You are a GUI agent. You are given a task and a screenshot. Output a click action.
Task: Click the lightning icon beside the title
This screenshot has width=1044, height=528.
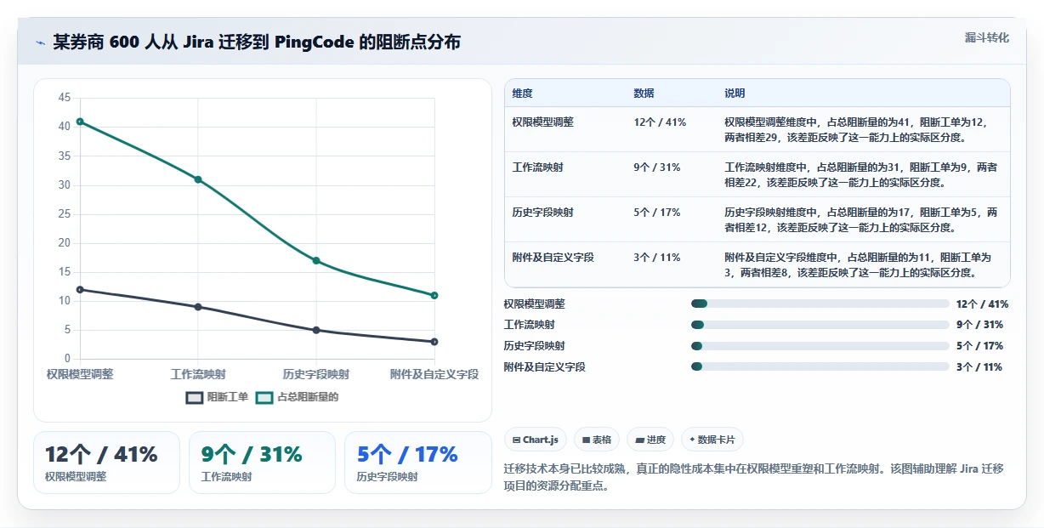tap(41, 43)
